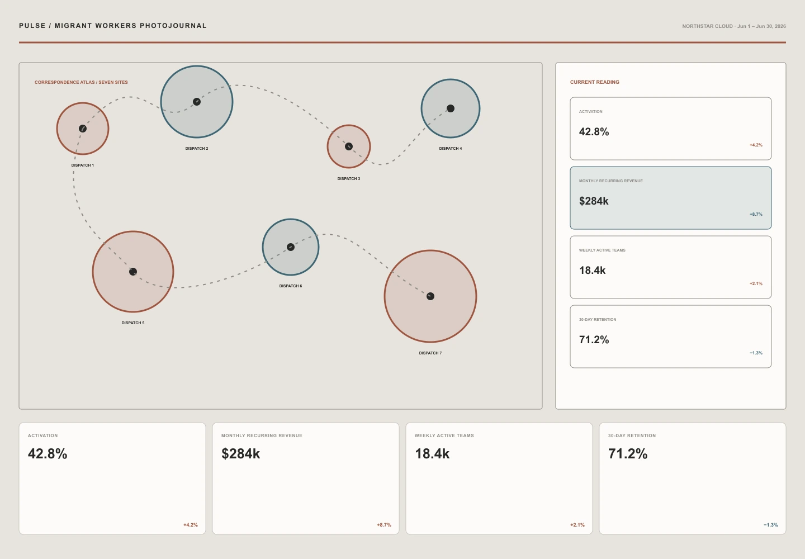
Task: Choose the Dispatch 7 circle on the atlas
Action: (x=430, y=296)
